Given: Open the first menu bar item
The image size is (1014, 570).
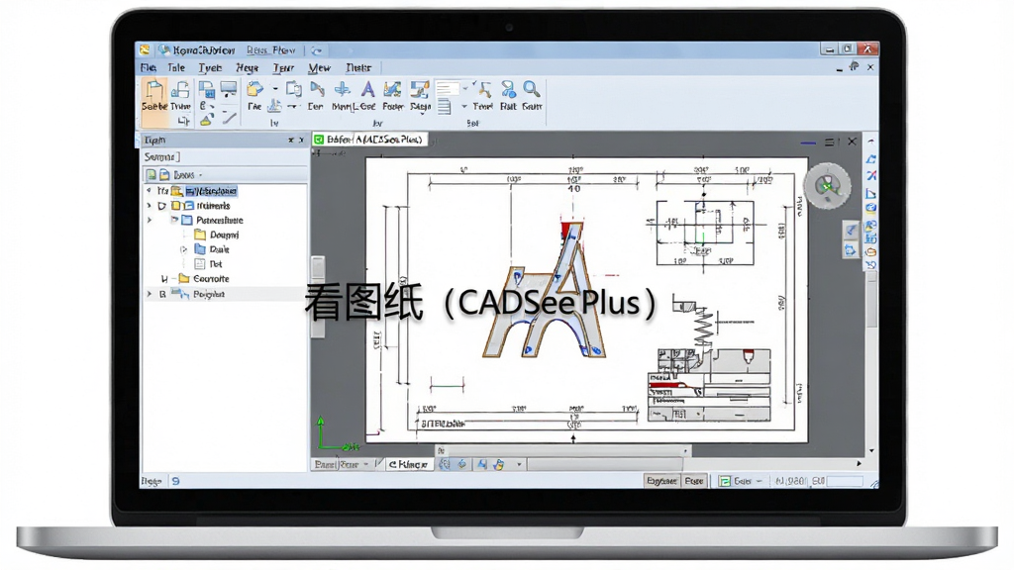Looking at the screenshot, I should click(x=149, y=67).
